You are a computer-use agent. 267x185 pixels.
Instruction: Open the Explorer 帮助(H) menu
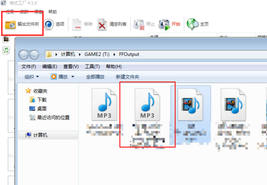[114, 66]
